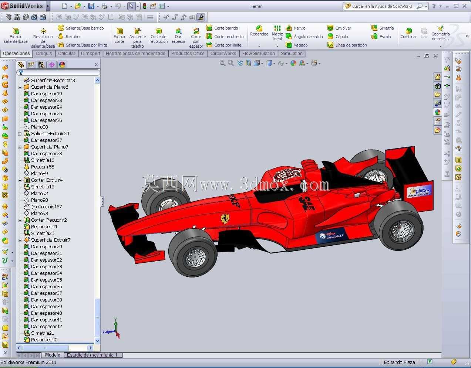Choose Corte barrido
Screen dimensions: 471x368
tap(222, 28)
